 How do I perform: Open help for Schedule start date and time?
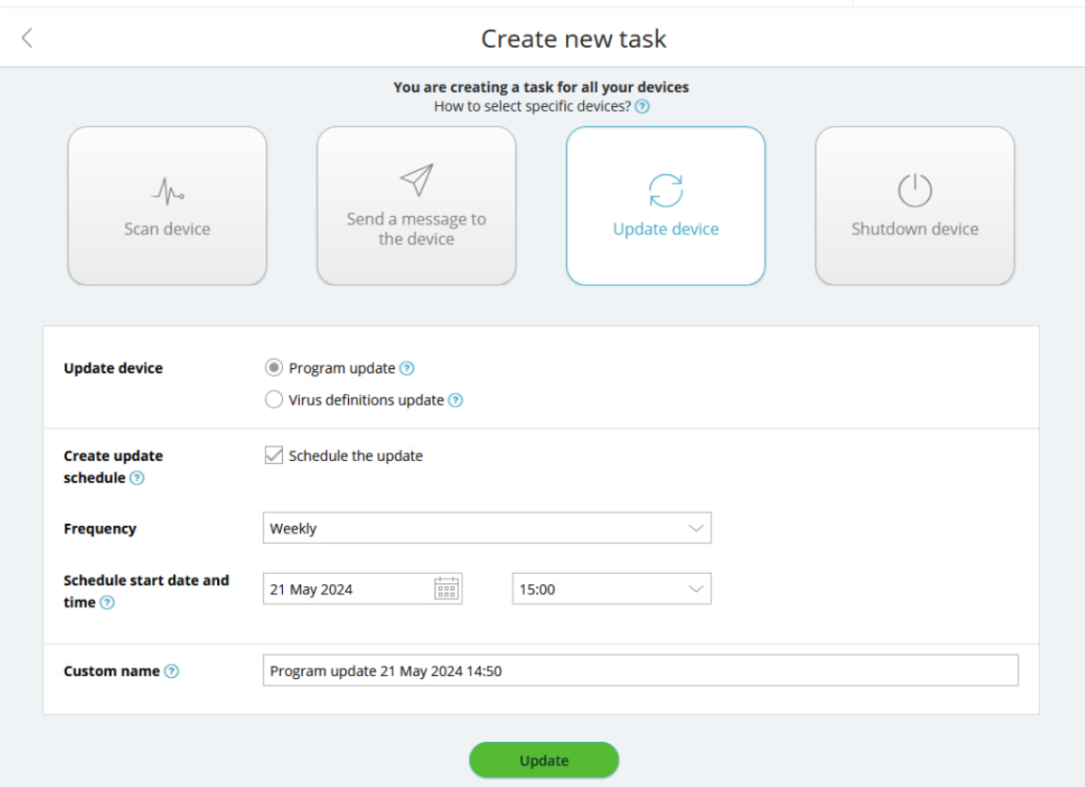coord(107,602)
